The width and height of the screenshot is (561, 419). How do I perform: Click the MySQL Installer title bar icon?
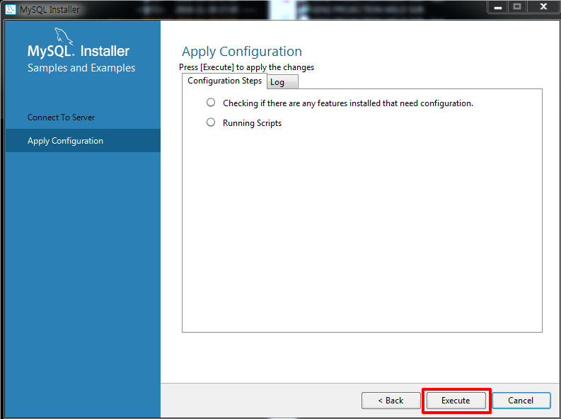pos(11,9)
